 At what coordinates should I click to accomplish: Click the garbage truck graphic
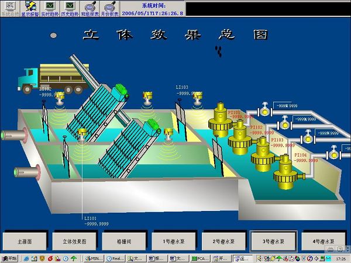50,79
